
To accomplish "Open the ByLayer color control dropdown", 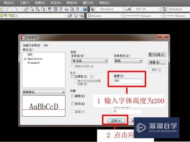I will point(105,16).
